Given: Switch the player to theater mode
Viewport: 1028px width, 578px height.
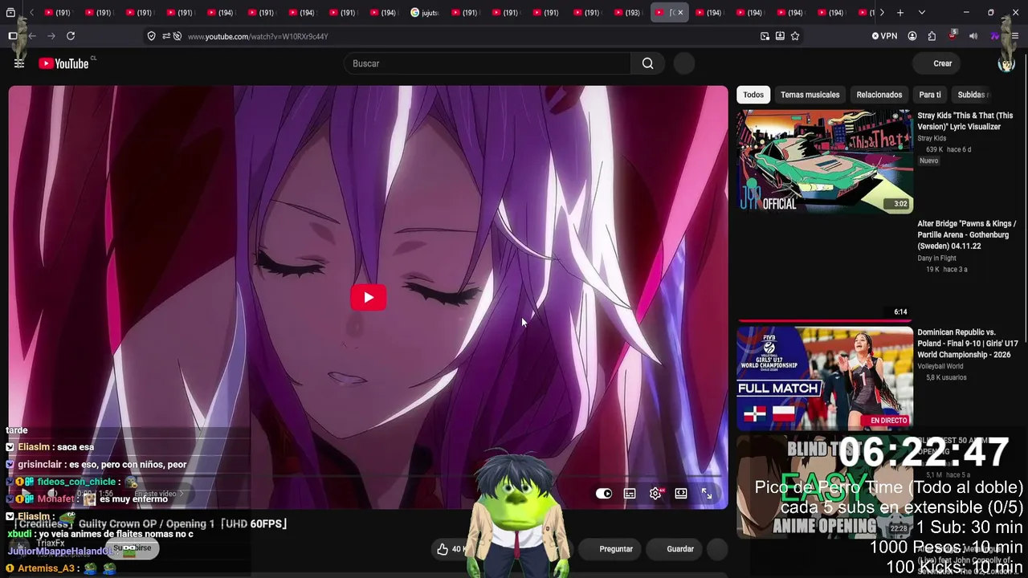Looking at the screenshot, I should 681,494.
